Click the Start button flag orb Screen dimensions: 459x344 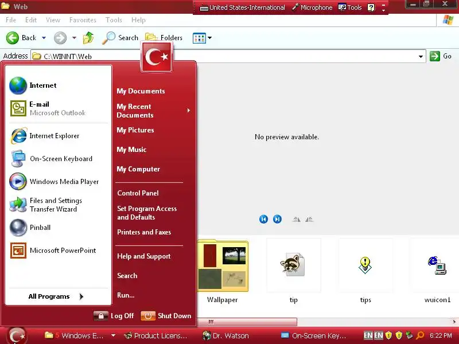[17, 335]
